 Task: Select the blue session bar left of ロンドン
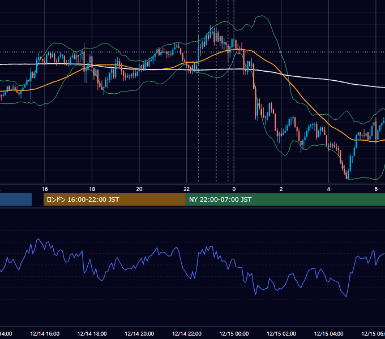(x=16, y=199)
